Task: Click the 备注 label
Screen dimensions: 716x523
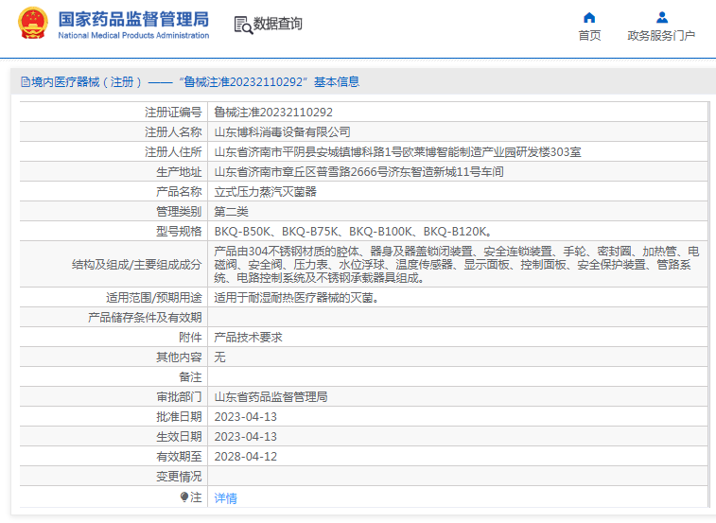Action: [190, 377]
